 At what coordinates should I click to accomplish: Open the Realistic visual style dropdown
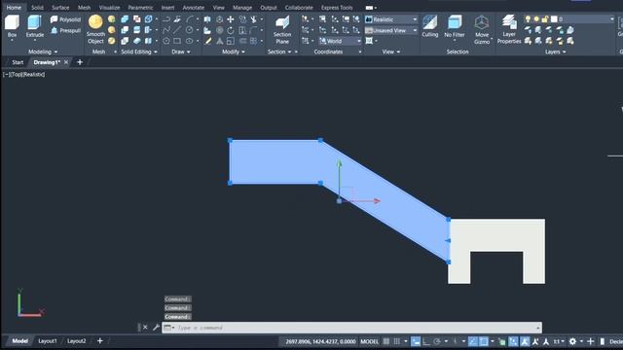point(391,19)
